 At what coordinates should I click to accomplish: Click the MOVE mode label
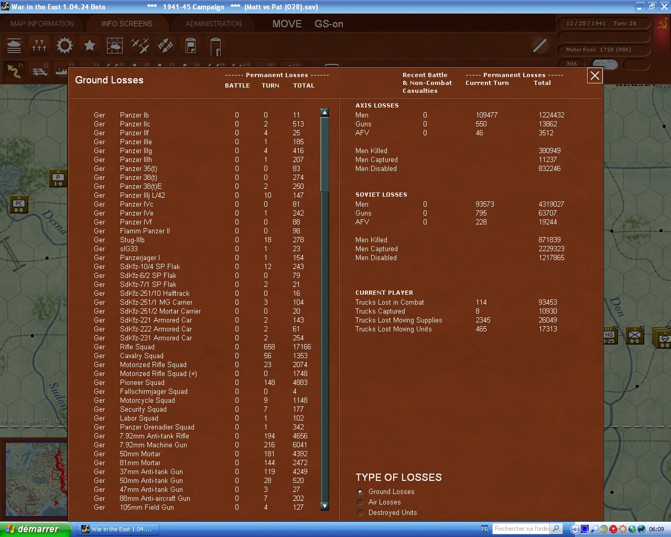(x=287, y=24)
